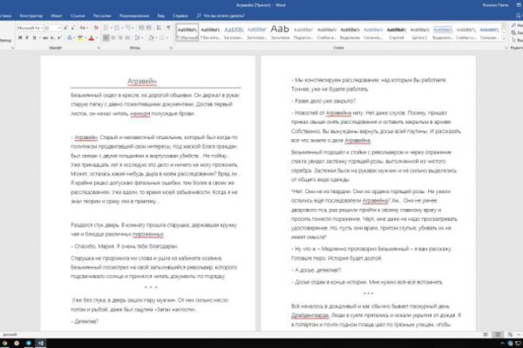Open the Styles pane launcher
Viewport: 523px width, 348px height.
coord(506,48)
